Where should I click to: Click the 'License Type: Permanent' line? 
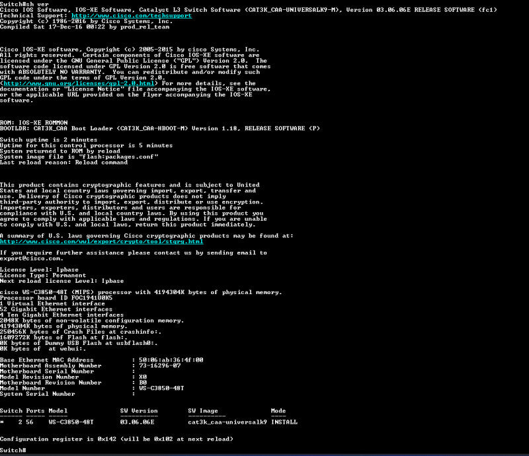click(x=43, y=275)
